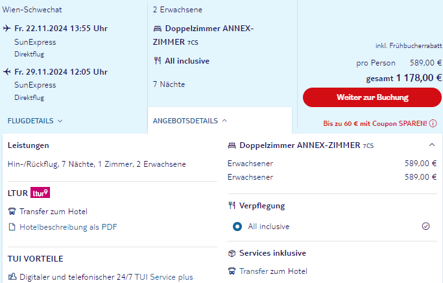Click the thumbs-up icon under TUI VORTEILE
The image size is (443, 283).
click(12, 277)
